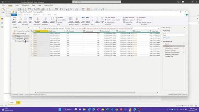
Task: Click the horizontal scrollbar of the data grid
Action: tap(86, 93)
